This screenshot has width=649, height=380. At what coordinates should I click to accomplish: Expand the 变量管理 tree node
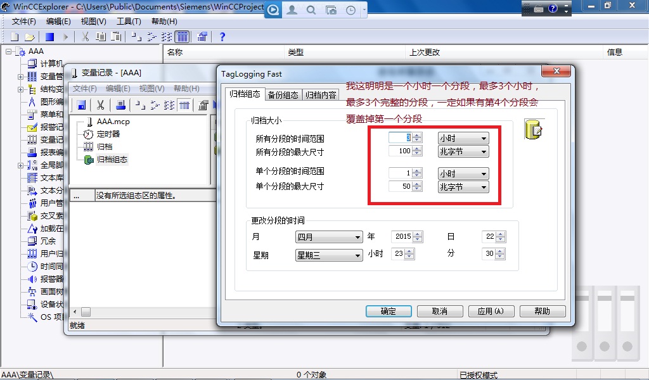20,77
